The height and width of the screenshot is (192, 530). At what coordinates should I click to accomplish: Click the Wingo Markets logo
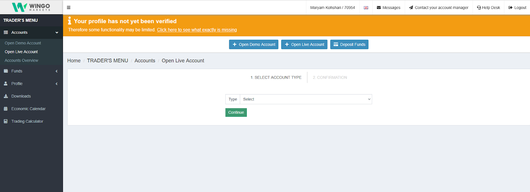click(31, 7)
